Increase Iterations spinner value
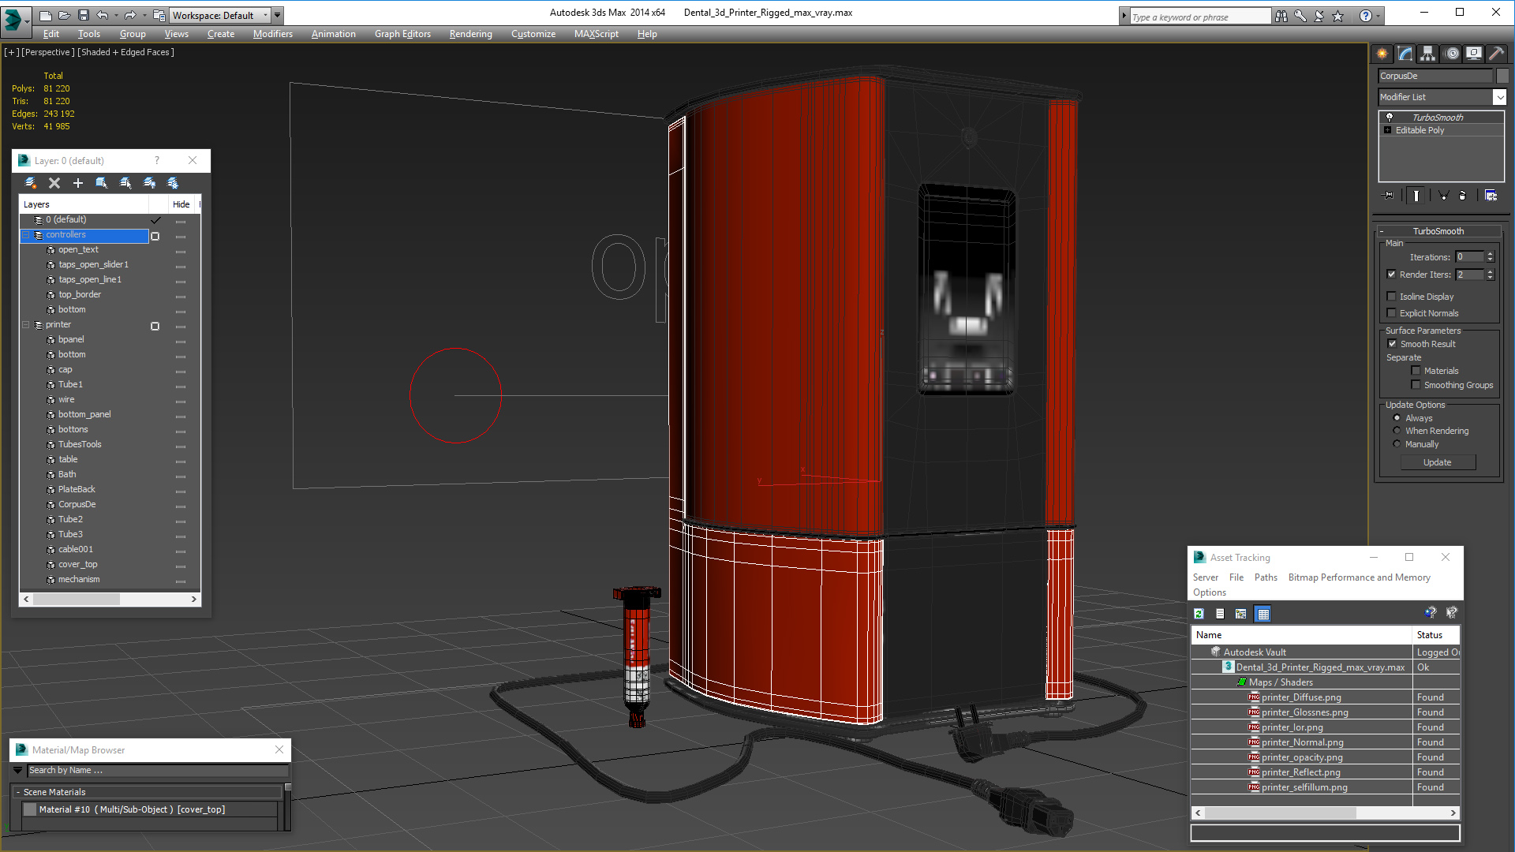1515x852 pixels. tap(1490, 254)
